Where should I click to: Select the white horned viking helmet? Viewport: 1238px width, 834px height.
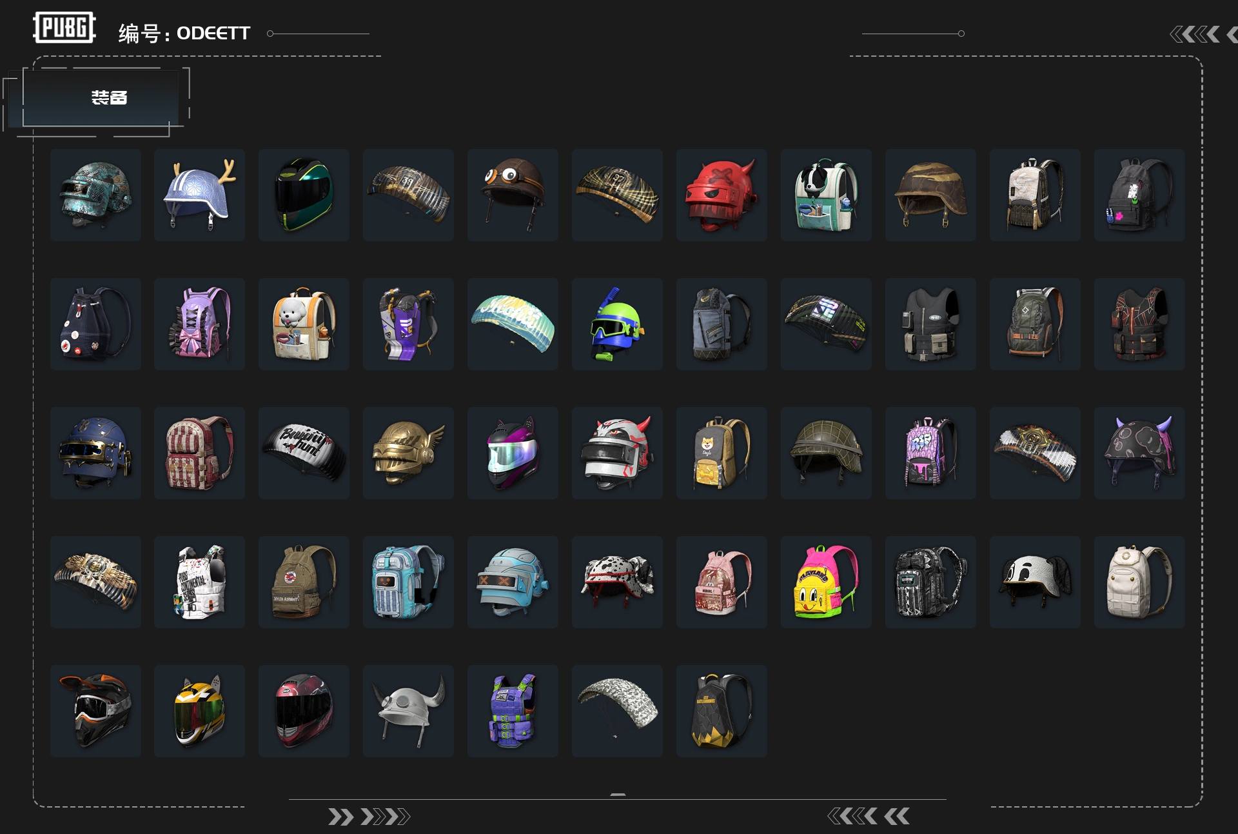[408, 711]
